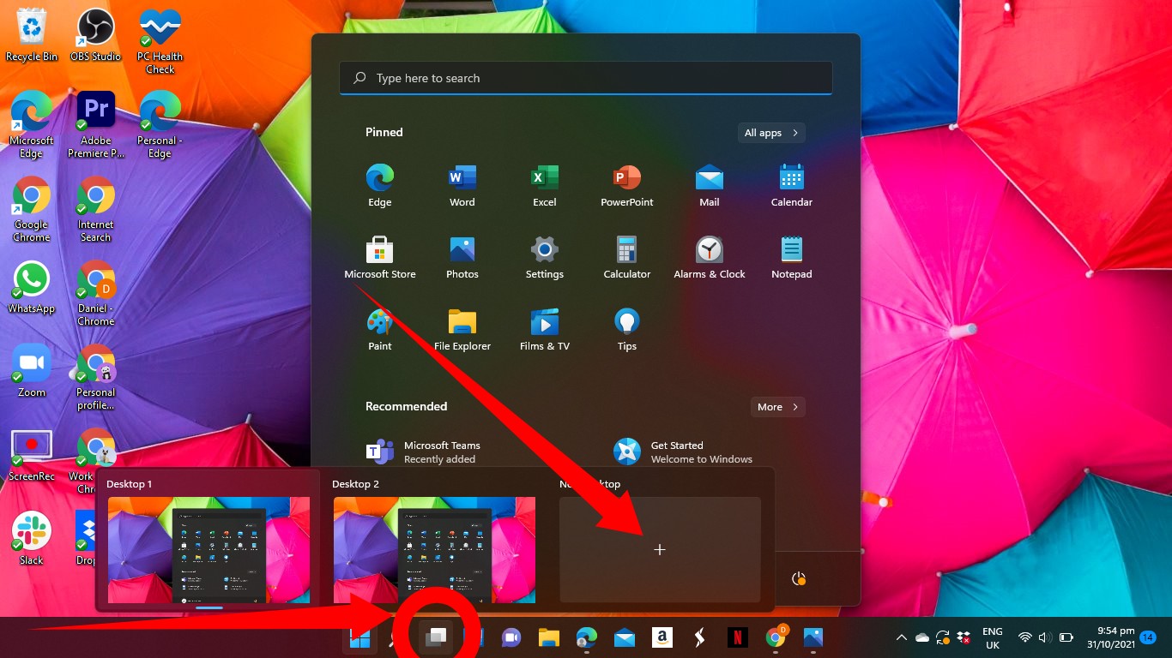Open OneDrive cloud tray icon
Image resolution: width=1172 pixels, height=658 pixels.
pyautogui.click(x=922, y=637)
